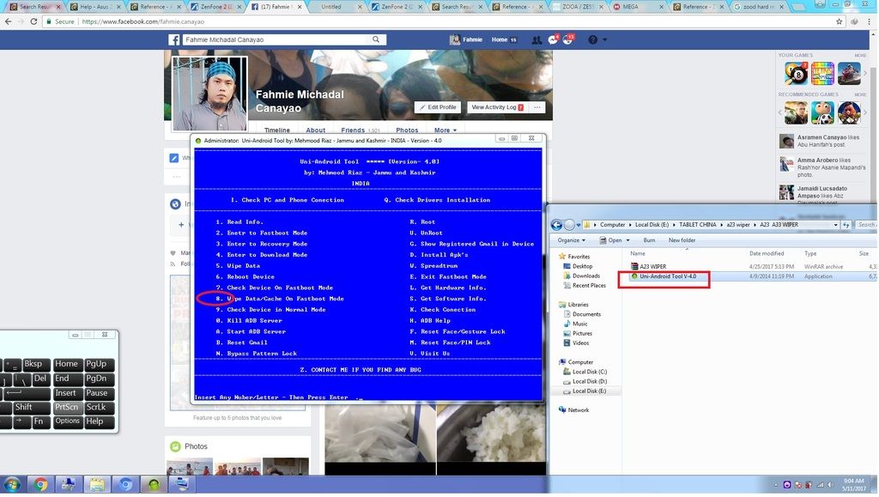
Task: Click the first recommended game icon
Action: coord(796,112)
